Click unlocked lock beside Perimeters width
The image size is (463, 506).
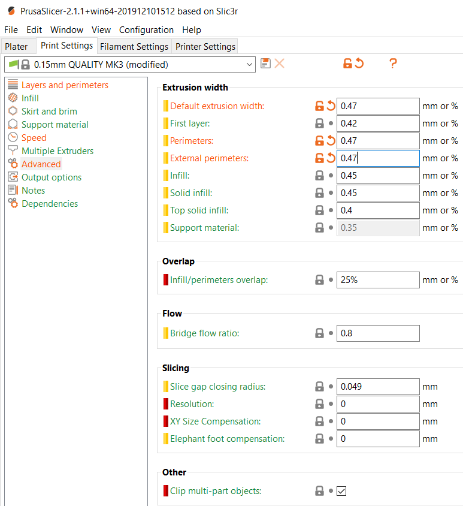pos(319,141)
